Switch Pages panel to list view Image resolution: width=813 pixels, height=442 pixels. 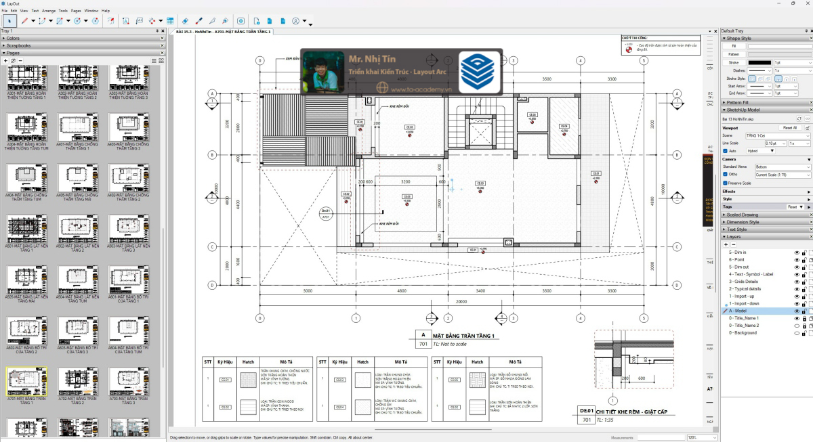[154, 61]
